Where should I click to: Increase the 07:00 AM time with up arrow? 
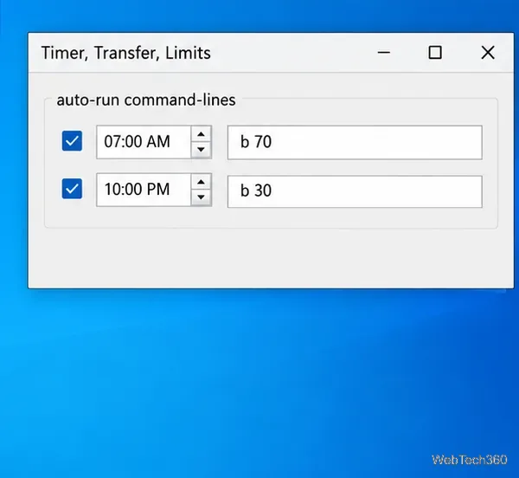[x=201, y=134]
